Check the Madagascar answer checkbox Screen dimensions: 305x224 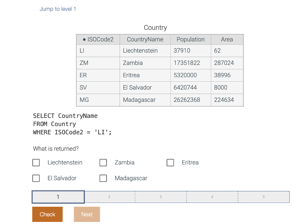[103, 178]
